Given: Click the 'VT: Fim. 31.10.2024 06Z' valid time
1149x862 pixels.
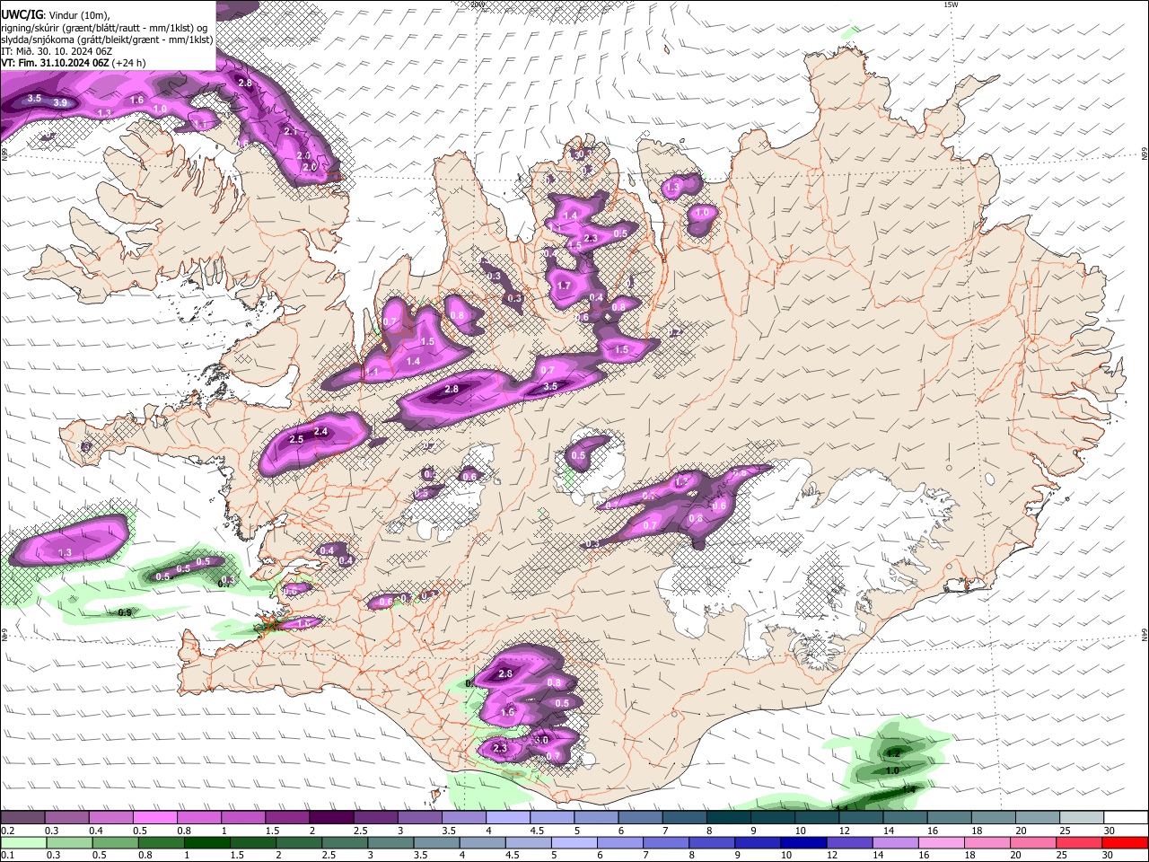Looking at the screenshot, I should [56, 63].
